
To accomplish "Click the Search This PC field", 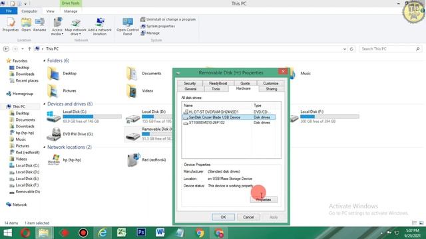I will tap(391, 48).
